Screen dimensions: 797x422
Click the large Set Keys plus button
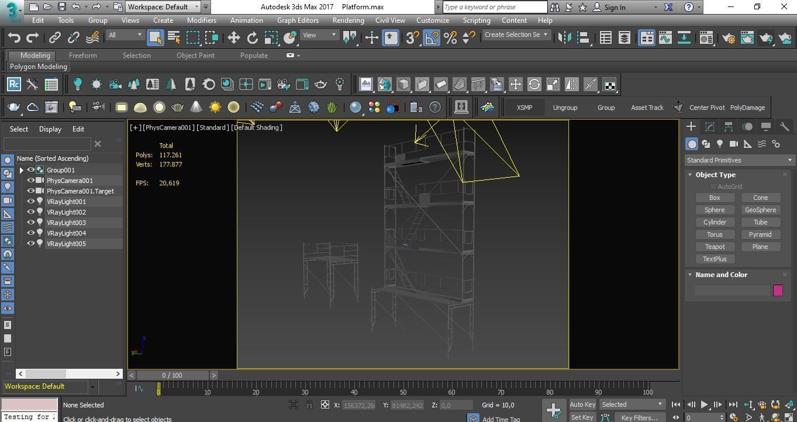point(554,410)
